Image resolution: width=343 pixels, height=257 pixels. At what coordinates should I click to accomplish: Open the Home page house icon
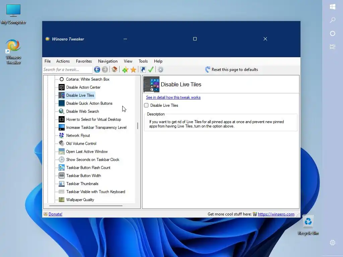(114, 70)
